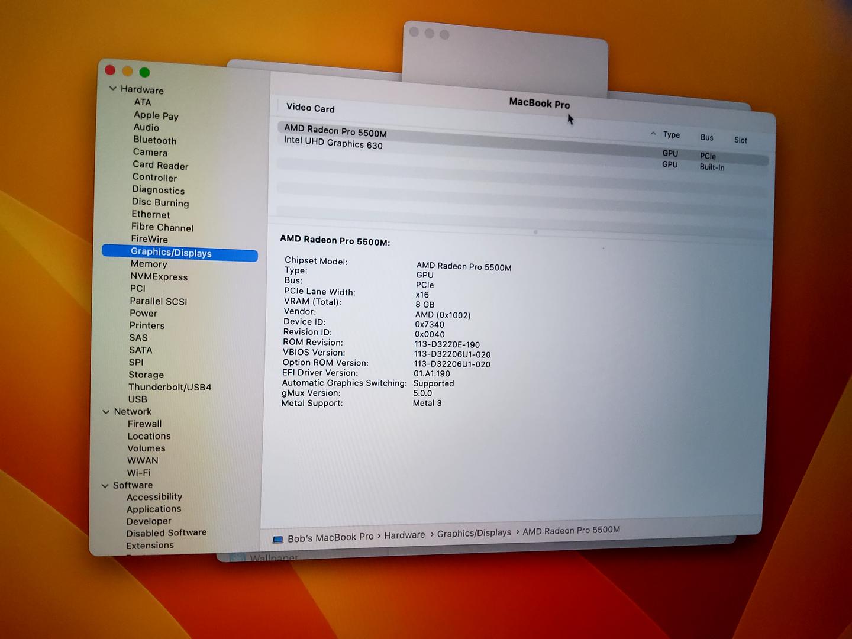Select FireWire in the sidebar
This screenshot has height=639, width=852.
[x=149, y=240]
